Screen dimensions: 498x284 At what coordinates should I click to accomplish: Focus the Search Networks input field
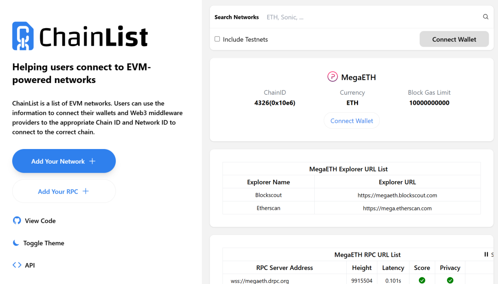click(x=370, y=17)
